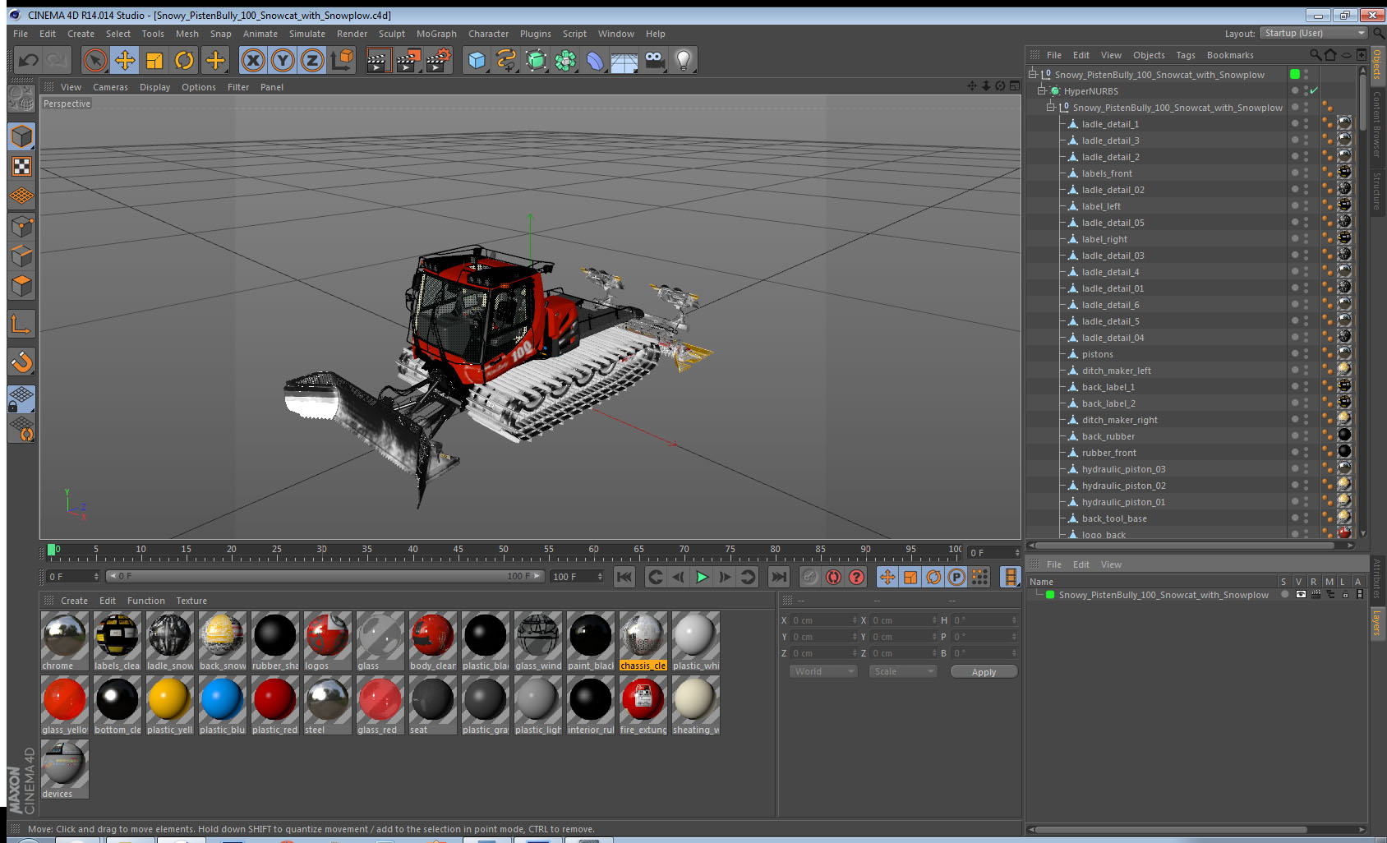Collapse the HyperNURBS tree item

click(x=1042, y=90)
